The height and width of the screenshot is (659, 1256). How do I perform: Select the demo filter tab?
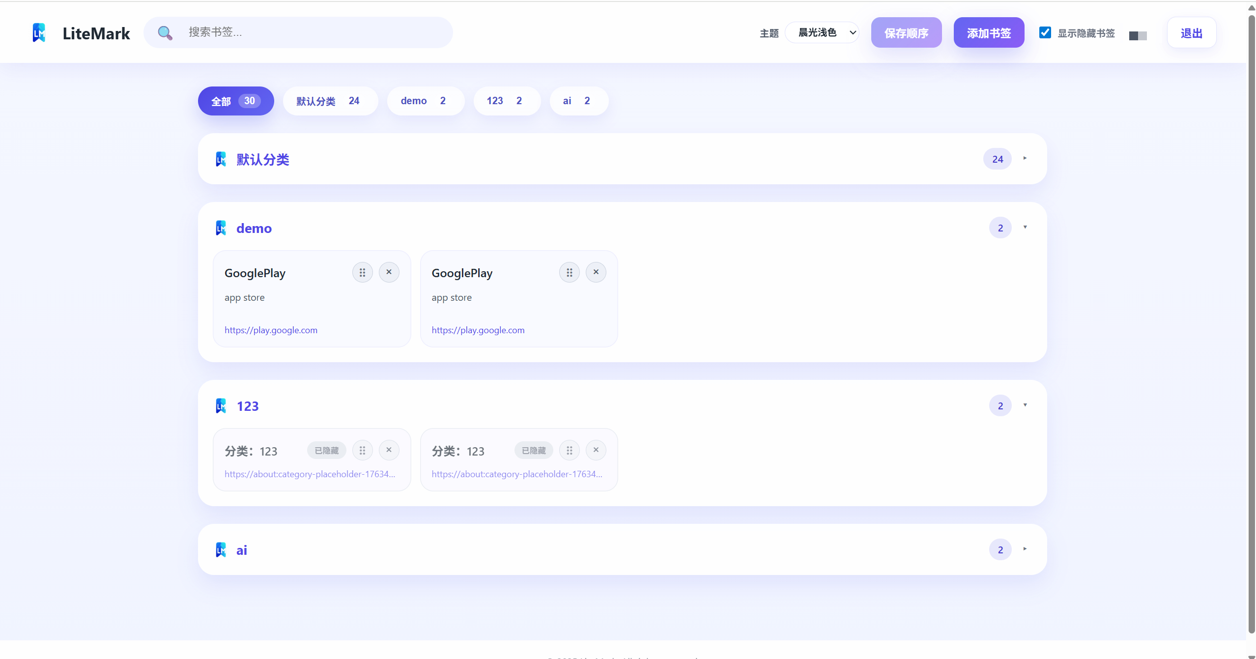(x=426, y=100)
